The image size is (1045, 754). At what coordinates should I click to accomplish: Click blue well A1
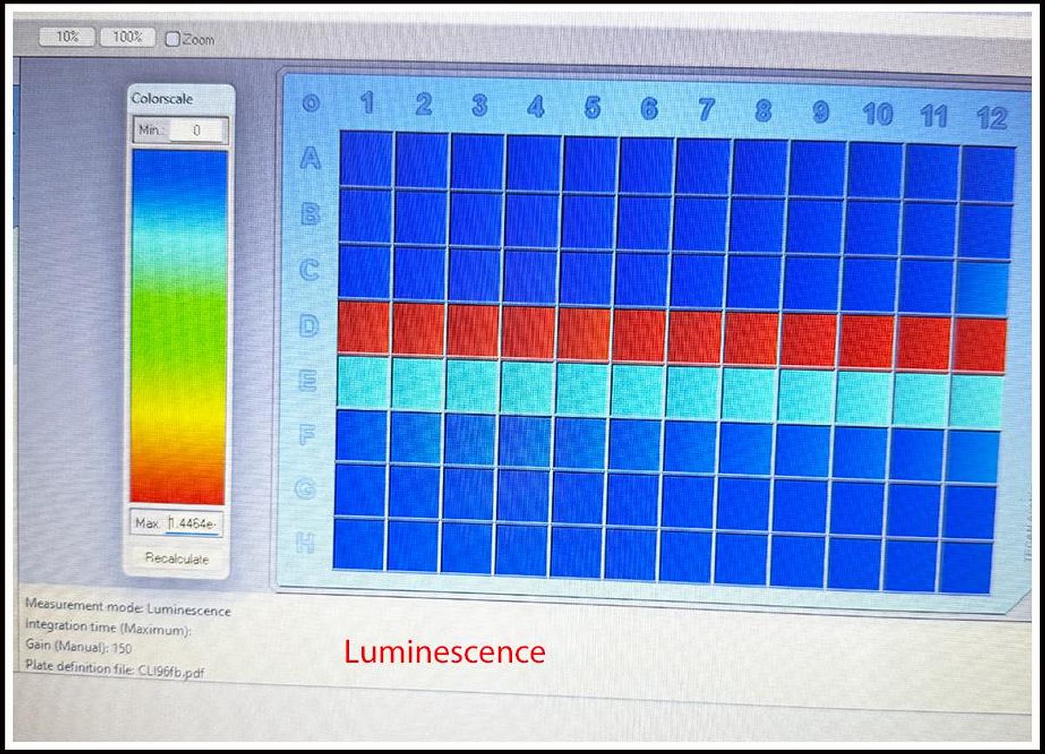point(367,158)
